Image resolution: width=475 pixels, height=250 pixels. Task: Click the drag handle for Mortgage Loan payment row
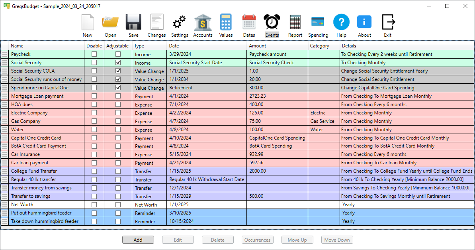point(4,96)
